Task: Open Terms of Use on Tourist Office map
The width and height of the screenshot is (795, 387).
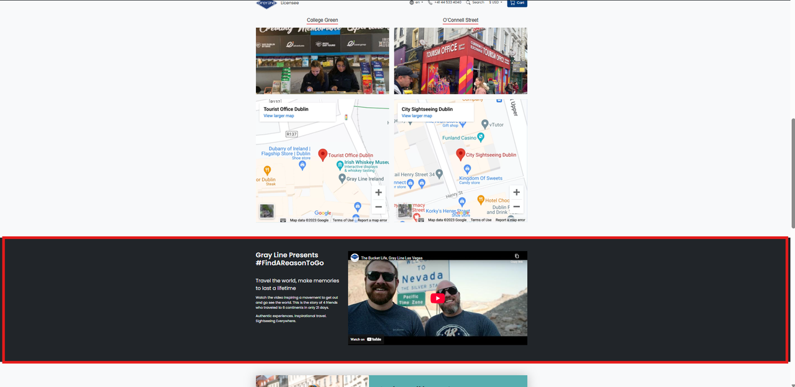Action: (x=343, y=220)
